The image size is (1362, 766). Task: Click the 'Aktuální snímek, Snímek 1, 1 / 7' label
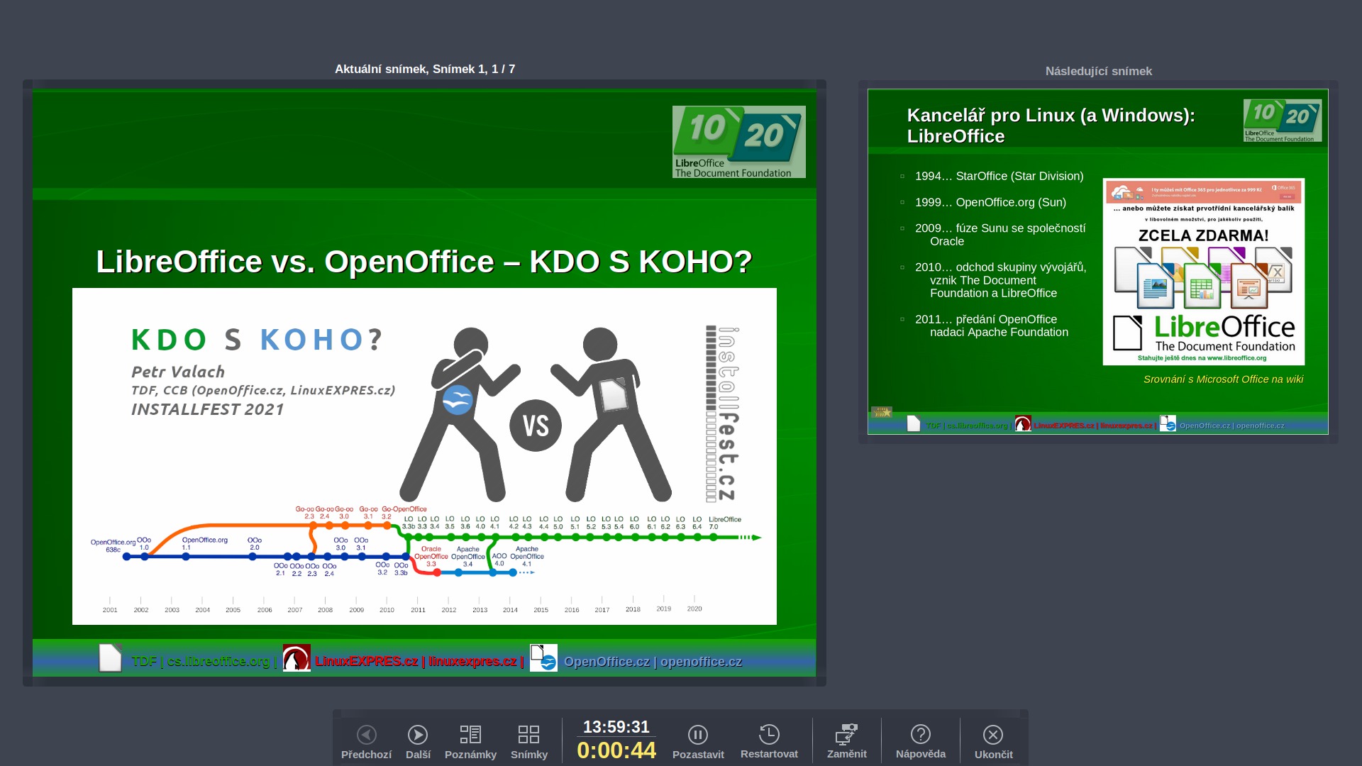point(425,69)
